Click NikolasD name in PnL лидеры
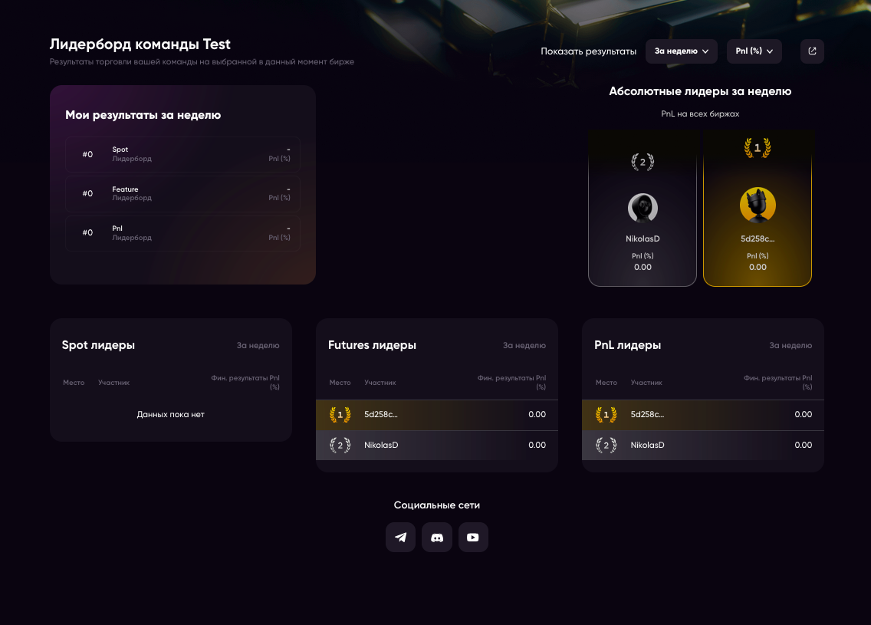This screenshot has width=871, height=625. (x=647, y=446)
